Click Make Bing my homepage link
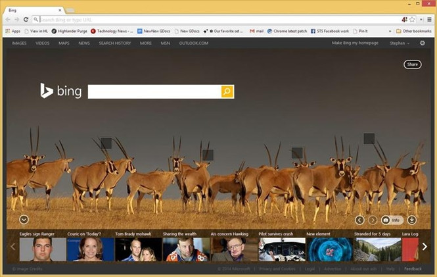 [355, 43]
